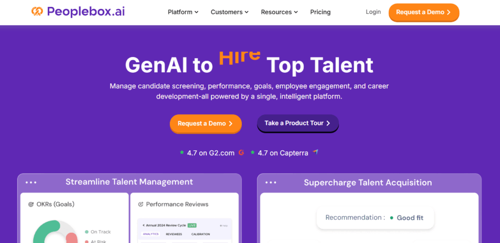The image size is (500, 243).
Task: Click the green star beside Capterra rating
Action: pyautogui.click(x=253, y=153)
